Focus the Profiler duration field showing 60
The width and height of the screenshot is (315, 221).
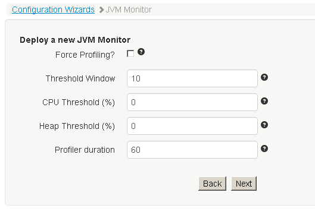(x=192, y=150)
